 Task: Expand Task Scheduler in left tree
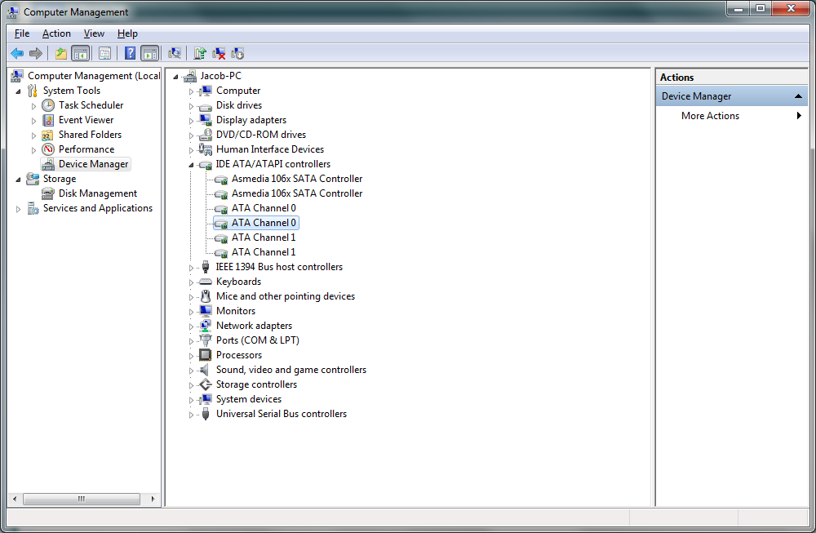pyautogui.click(x=33, y=105)
